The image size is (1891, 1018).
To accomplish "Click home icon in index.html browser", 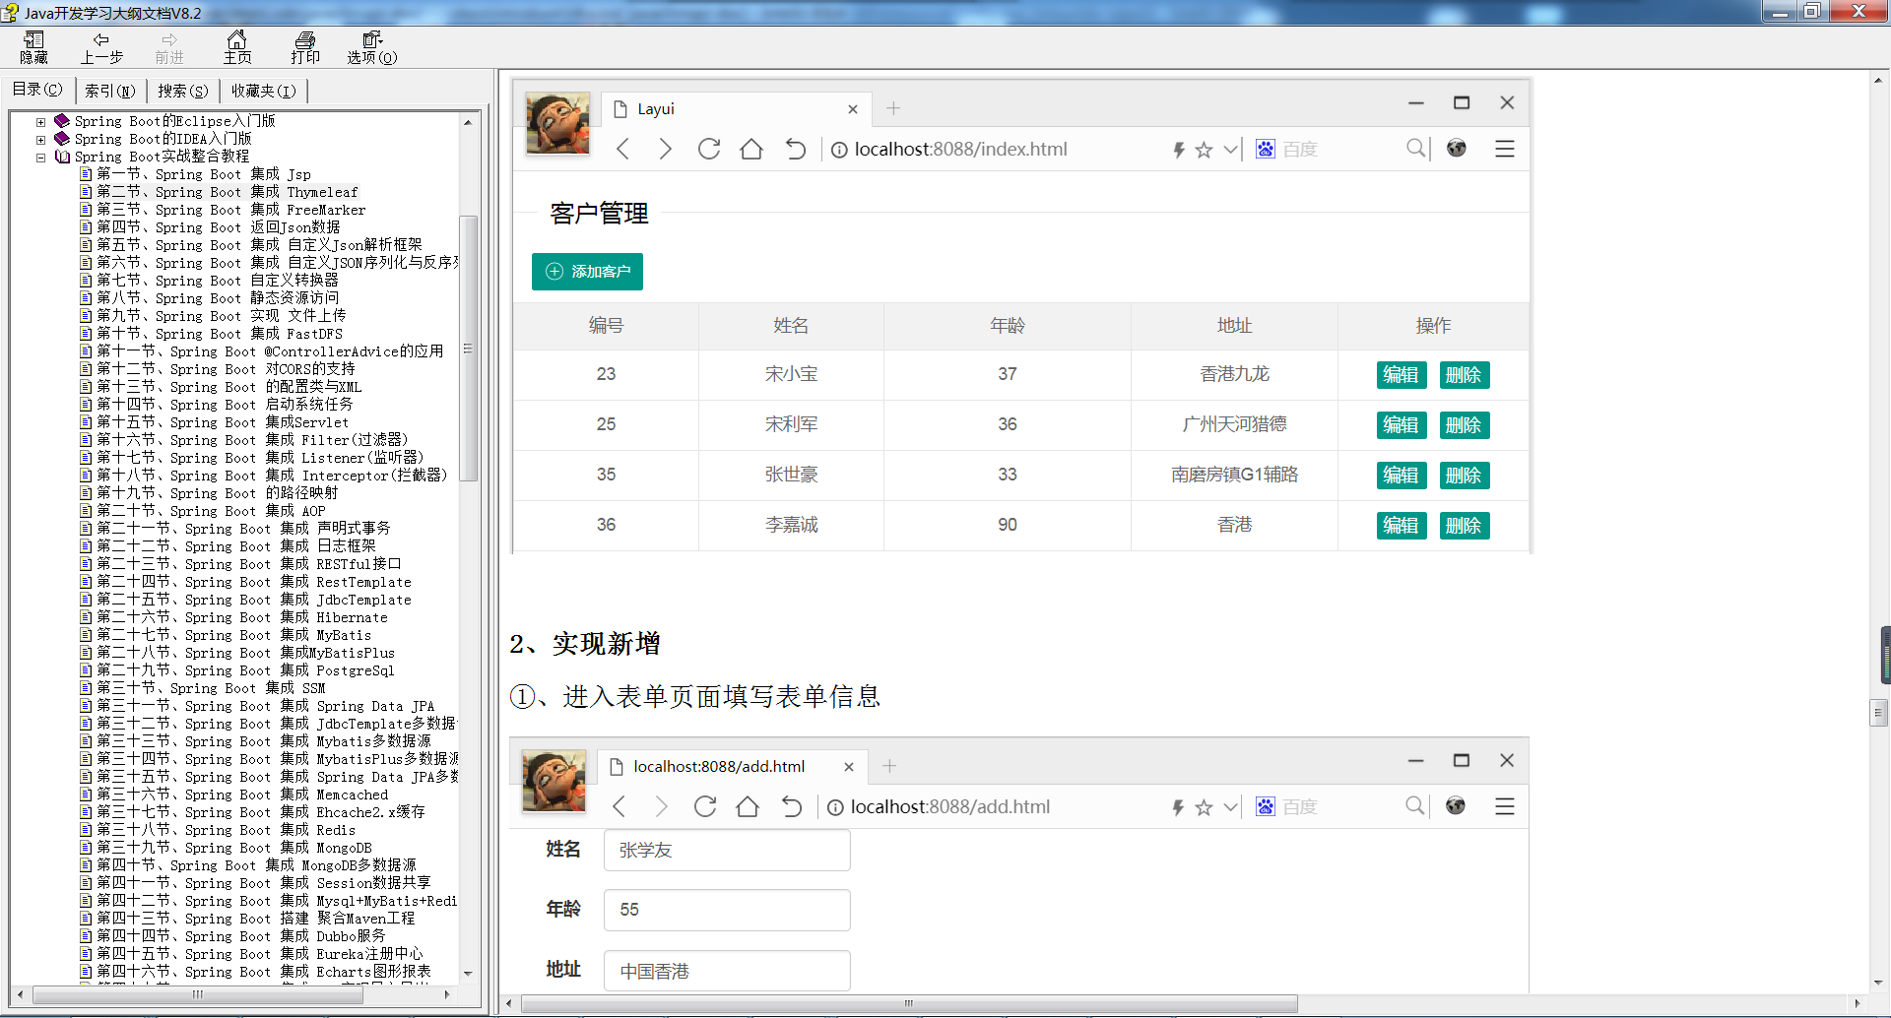I will click(751, 149).
